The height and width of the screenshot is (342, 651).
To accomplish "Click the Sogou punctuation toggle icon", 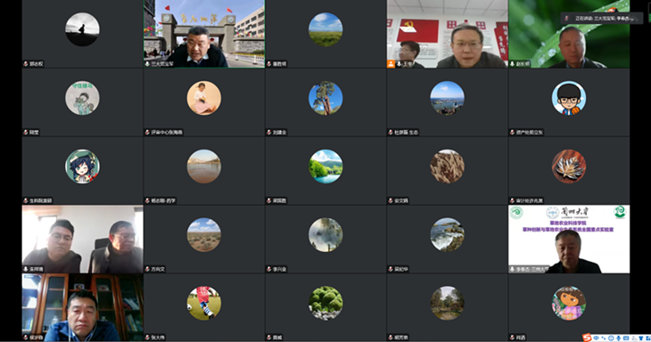I will (603, 338).
